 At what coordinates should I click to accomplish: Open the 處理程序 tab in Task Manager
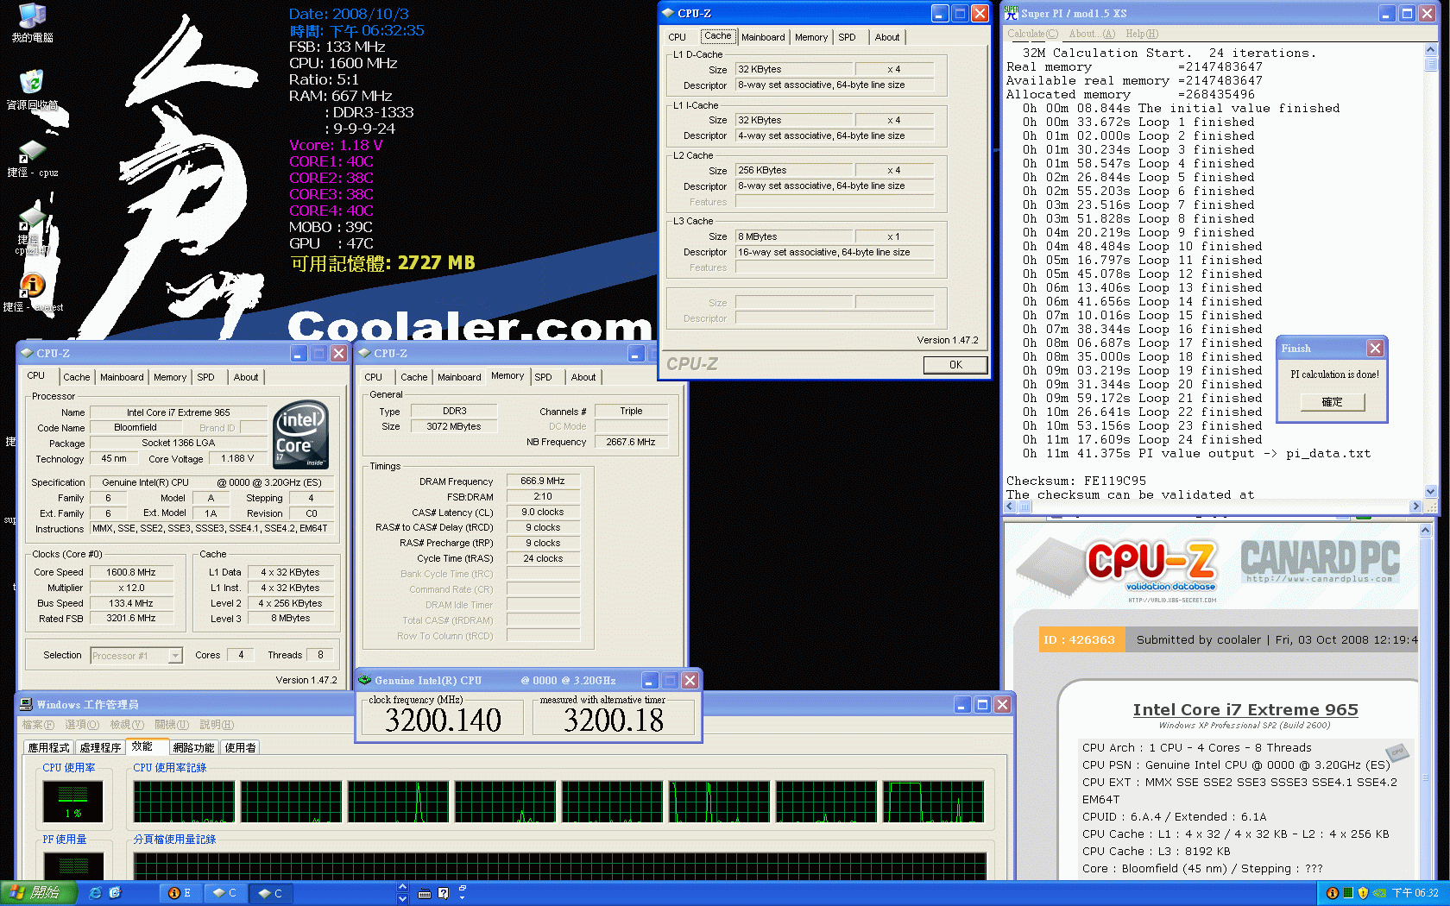click(100, 747)
